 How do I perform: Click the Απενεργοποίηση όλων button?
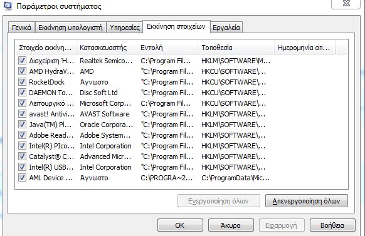(307, 201)
